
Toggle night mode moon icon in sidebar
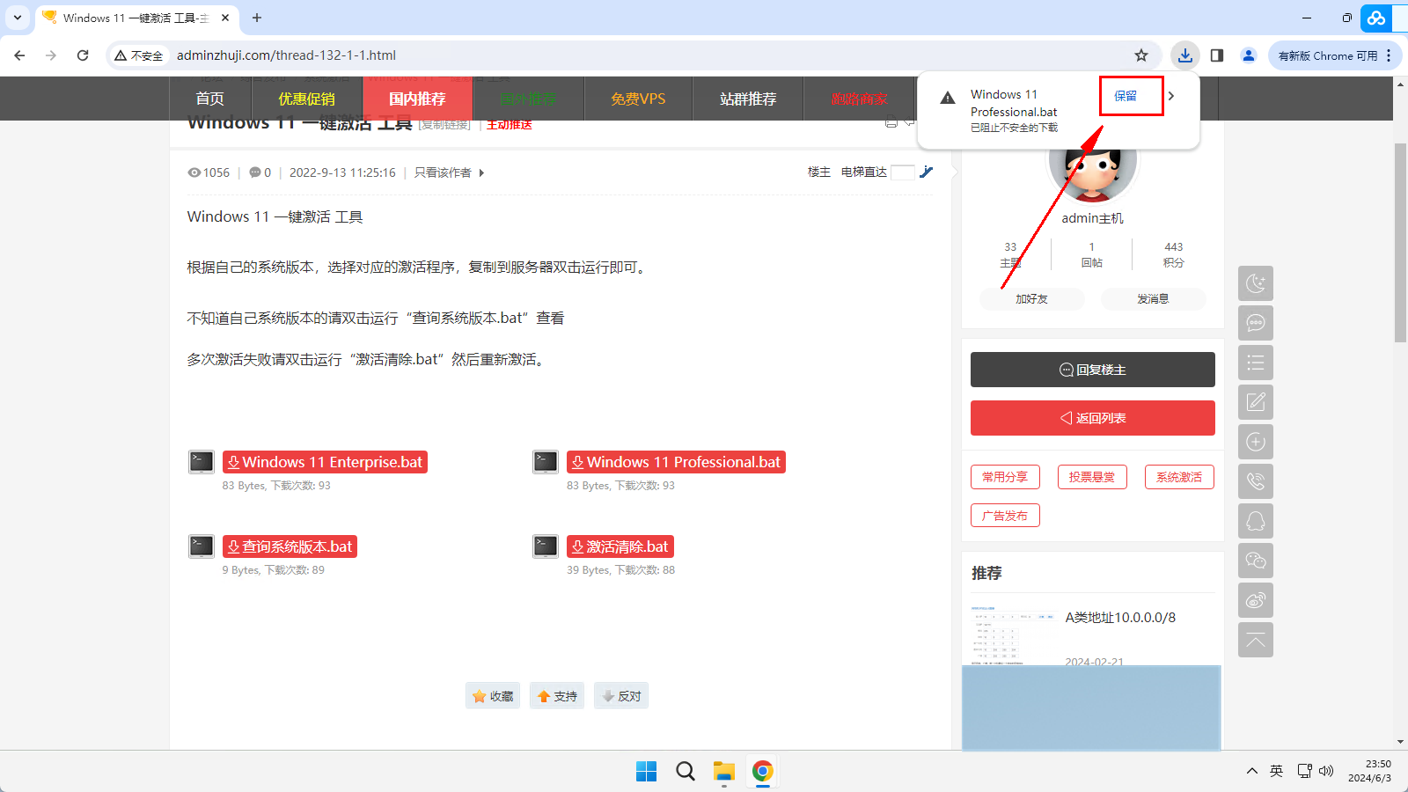click(1256, 283)
